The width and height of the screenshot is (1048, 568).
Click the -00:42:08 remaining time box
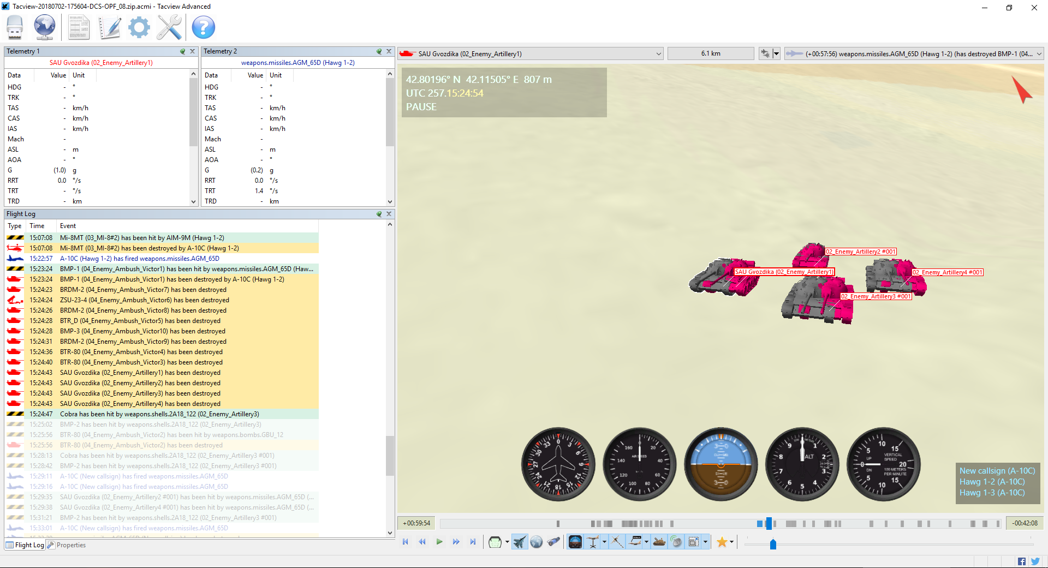click(1025, 523)
